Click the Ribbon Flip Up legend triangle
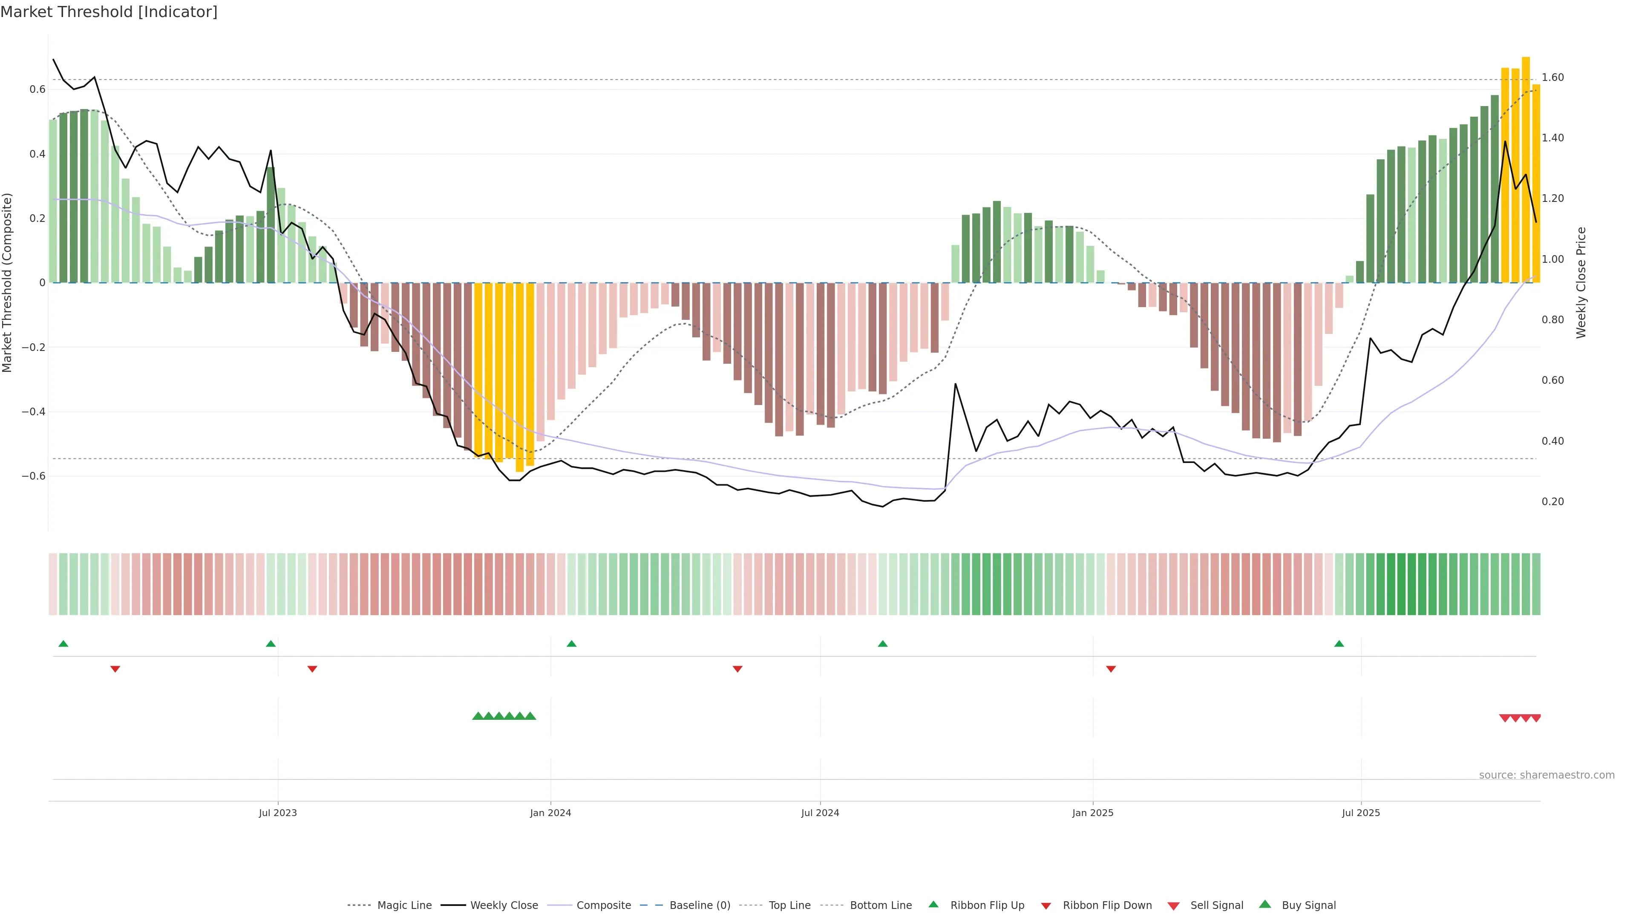 (x=933, y=905)
